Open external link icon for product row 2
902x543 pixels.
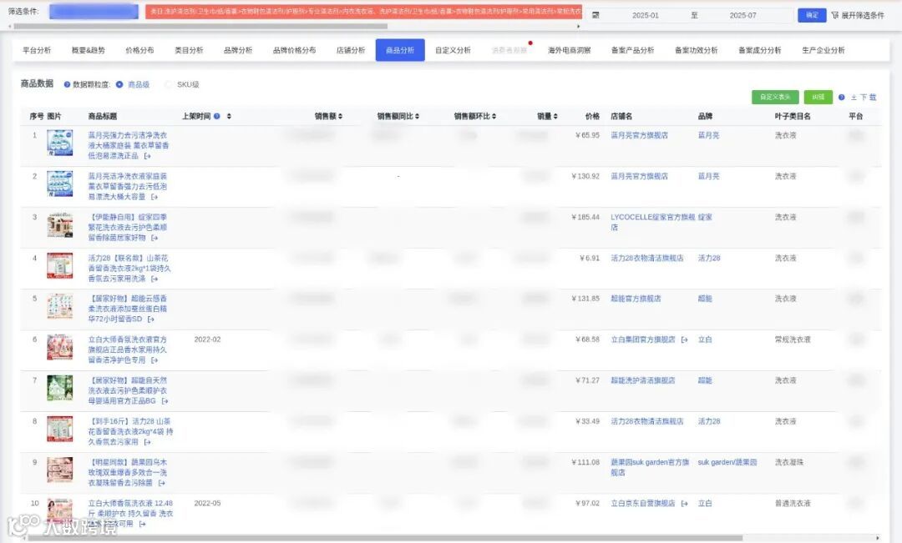(155, 197)
